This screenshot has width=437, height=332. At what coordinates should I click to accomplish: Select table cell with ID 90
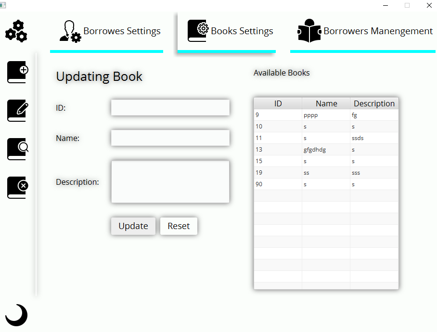(x=278, y=184)
